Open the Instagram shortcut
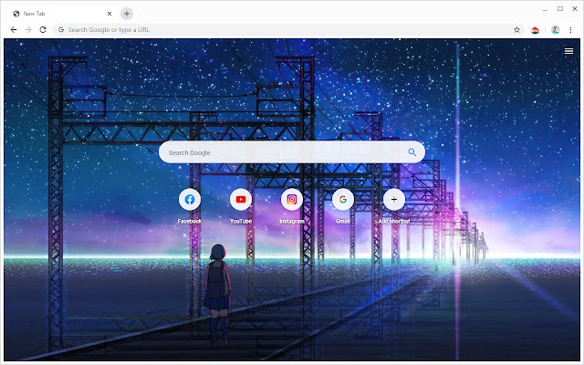 click(292, 199)
